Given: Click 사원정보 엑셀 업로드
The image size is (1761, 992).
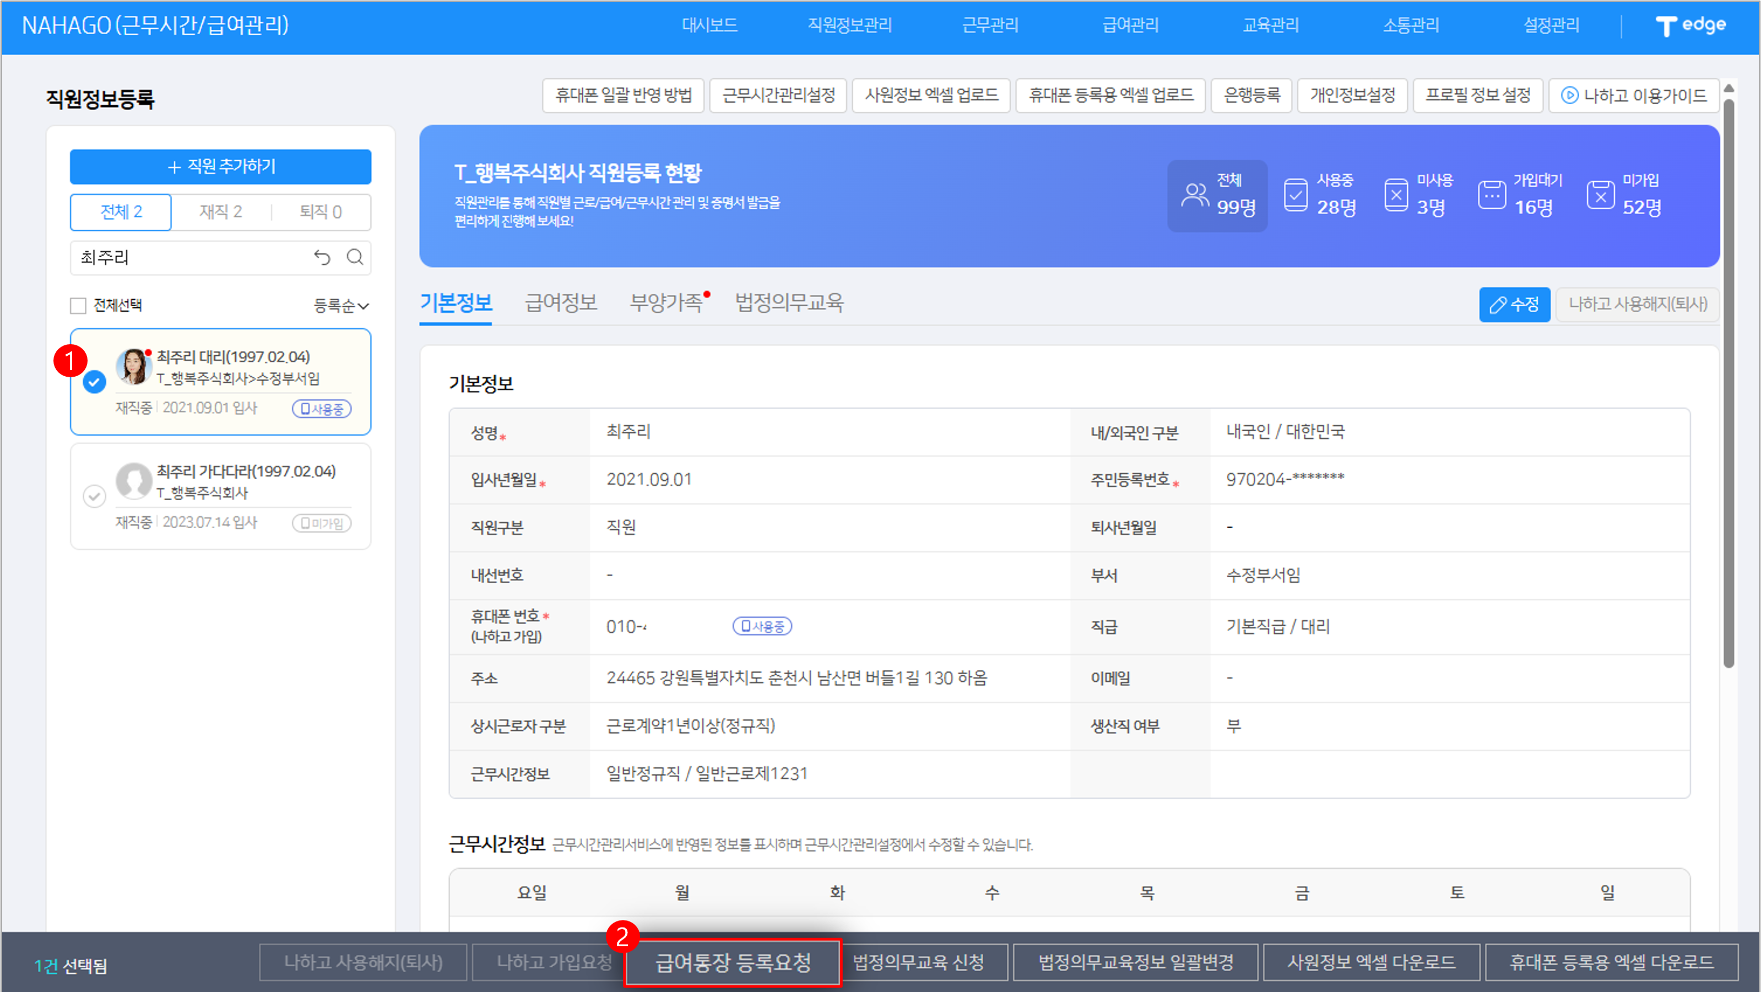Looking at the screenshot, I should pyautogui.click(x=931, y=95).
